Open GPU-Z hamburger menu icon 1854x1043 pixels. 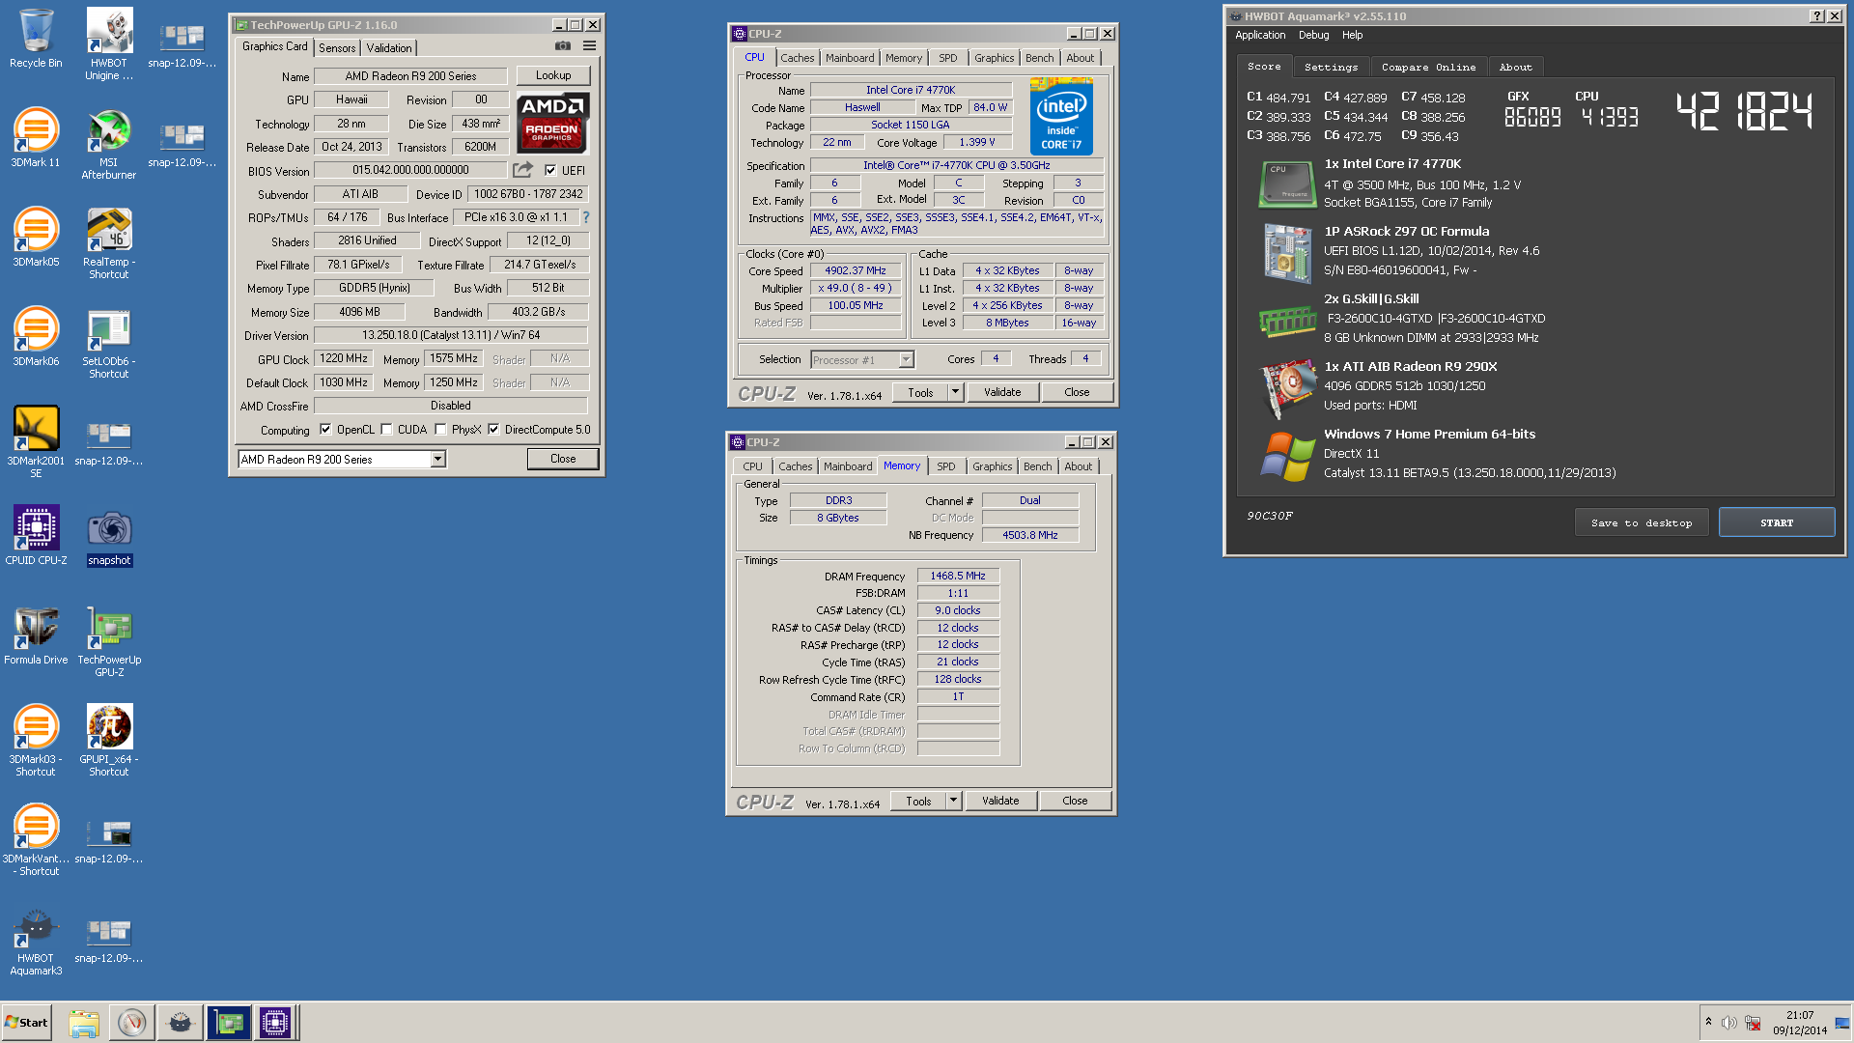589,45
